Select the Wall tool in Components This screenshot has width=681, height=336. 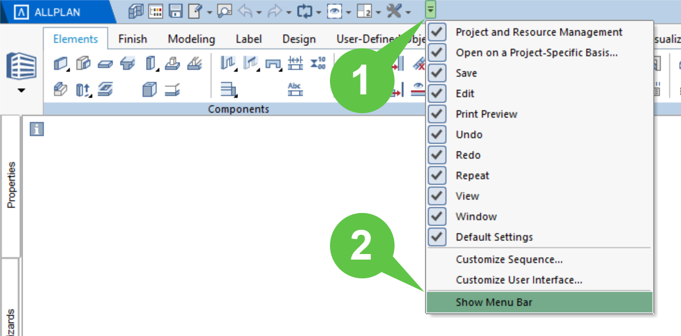pos(61,64)
